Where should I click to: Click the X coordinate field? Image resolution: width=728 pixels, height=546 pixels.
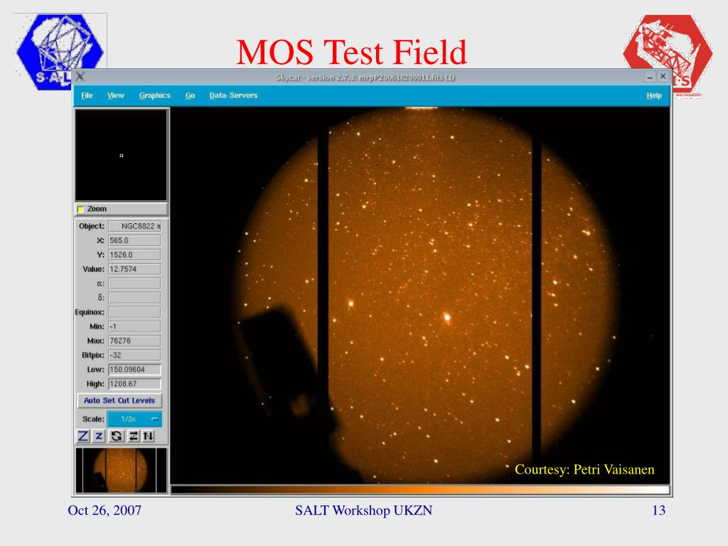[134, 240]
